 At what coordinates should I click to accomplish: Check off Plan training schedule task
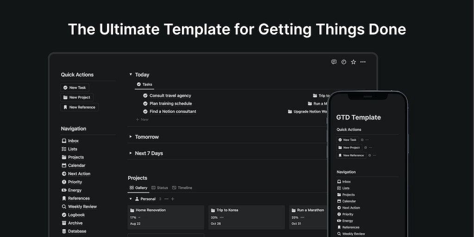[145, 103]
